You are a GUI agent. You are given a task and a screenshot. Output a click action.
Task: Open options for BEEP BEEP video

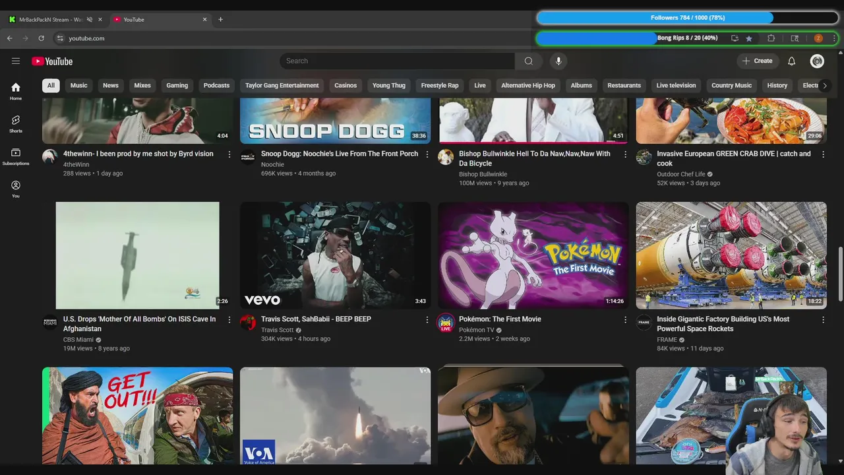click(x=427, y=319)
